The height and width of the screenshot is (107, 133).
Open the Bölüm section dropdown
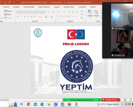point(9,18)
